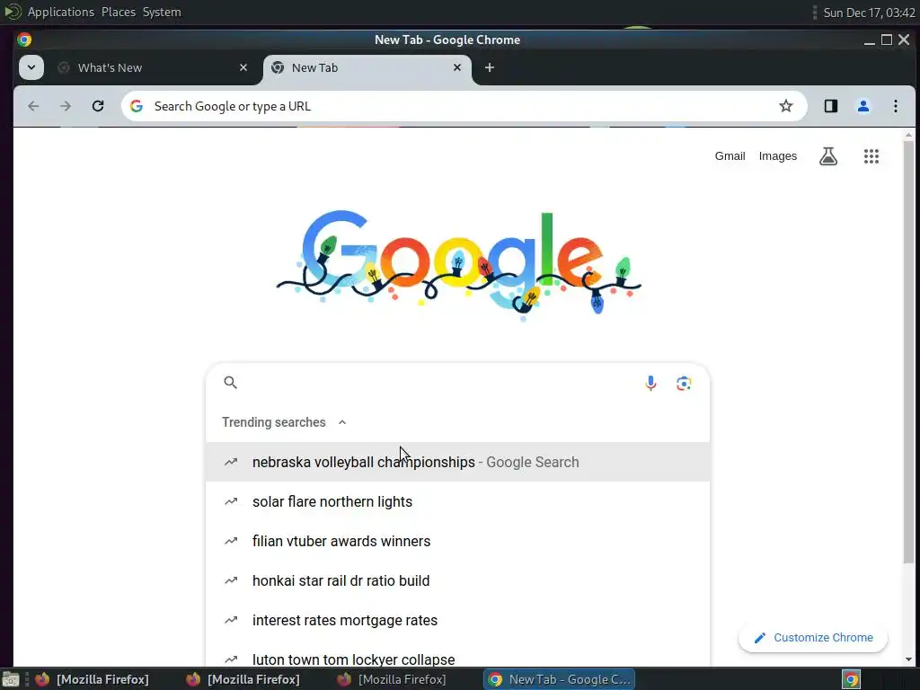Open the Images link
The image size is (920, 690).
point(778,156)
